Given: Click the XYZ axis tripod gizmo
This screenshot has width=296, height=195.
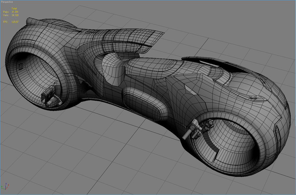Looking at the screenshot, I should pos(5,186).
